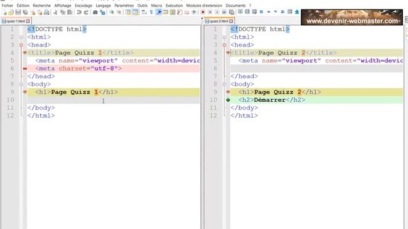Zoom in using the toolbar icon
408x229 pixels.
112,12
